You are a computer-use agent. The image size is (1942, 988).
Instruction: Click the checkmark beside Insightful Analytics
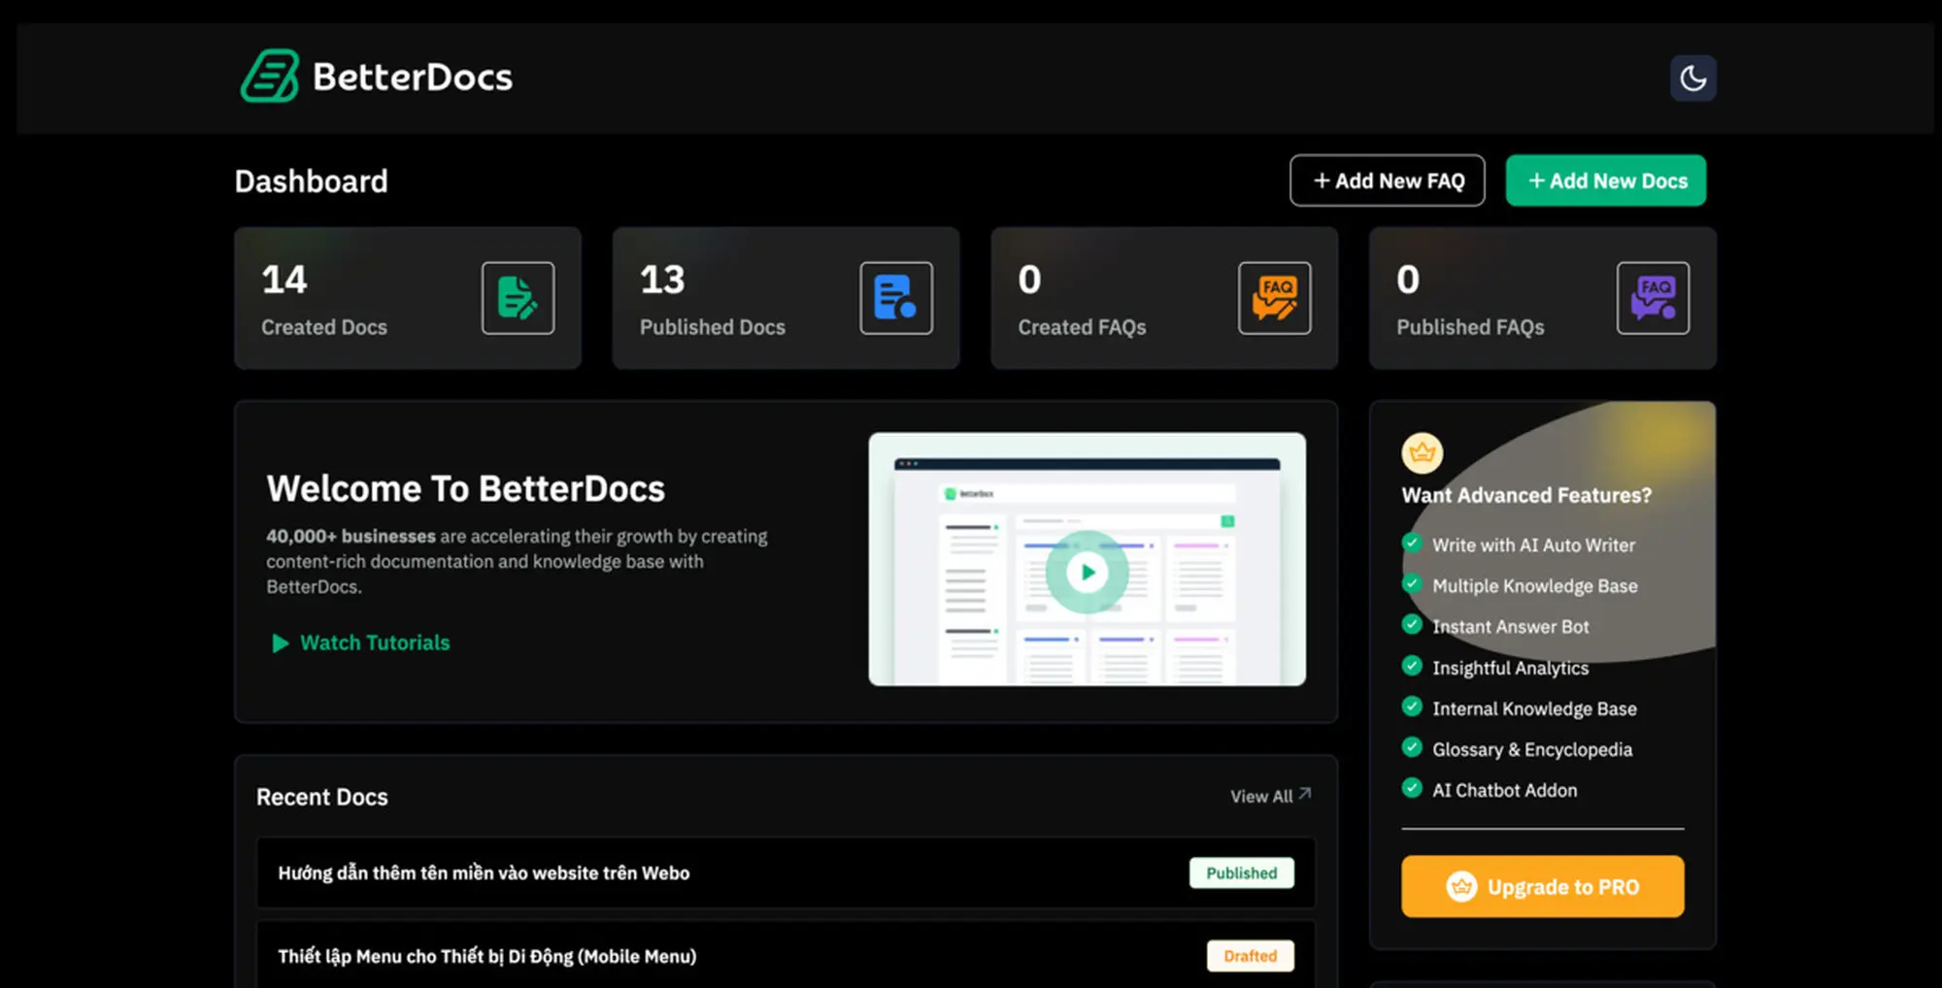pos(1412,666)
